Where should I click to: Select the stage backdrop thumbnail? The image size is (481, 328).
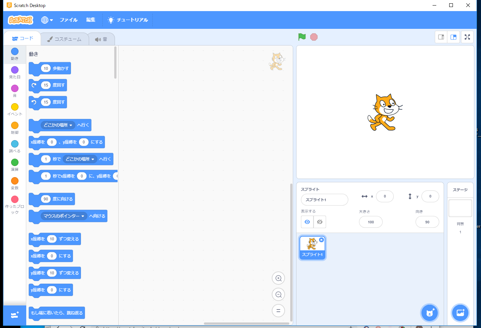click(x=460, y=208)
